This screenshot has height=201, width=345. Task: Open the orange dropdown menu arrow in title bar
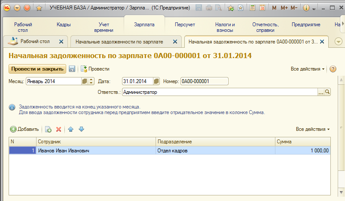[17, 8]
